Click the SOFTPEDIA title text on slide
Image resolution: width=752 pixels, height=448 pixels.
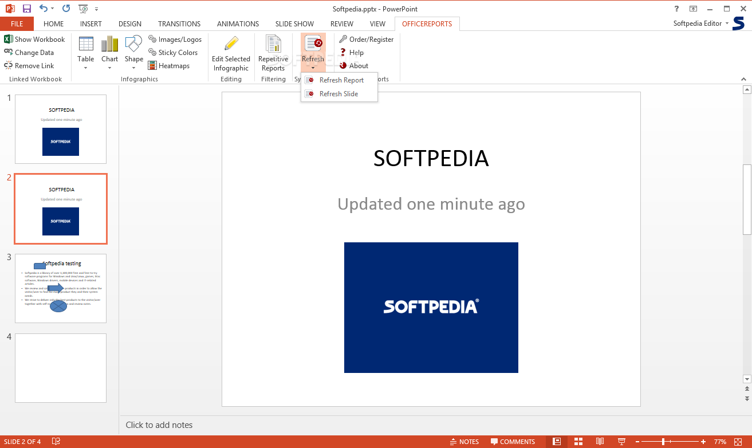coord(431,159)
